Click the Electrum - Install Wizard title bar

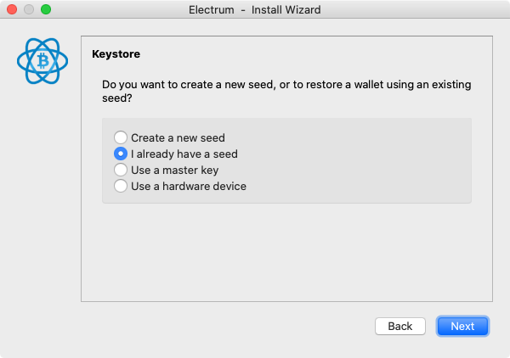point(255,9)
